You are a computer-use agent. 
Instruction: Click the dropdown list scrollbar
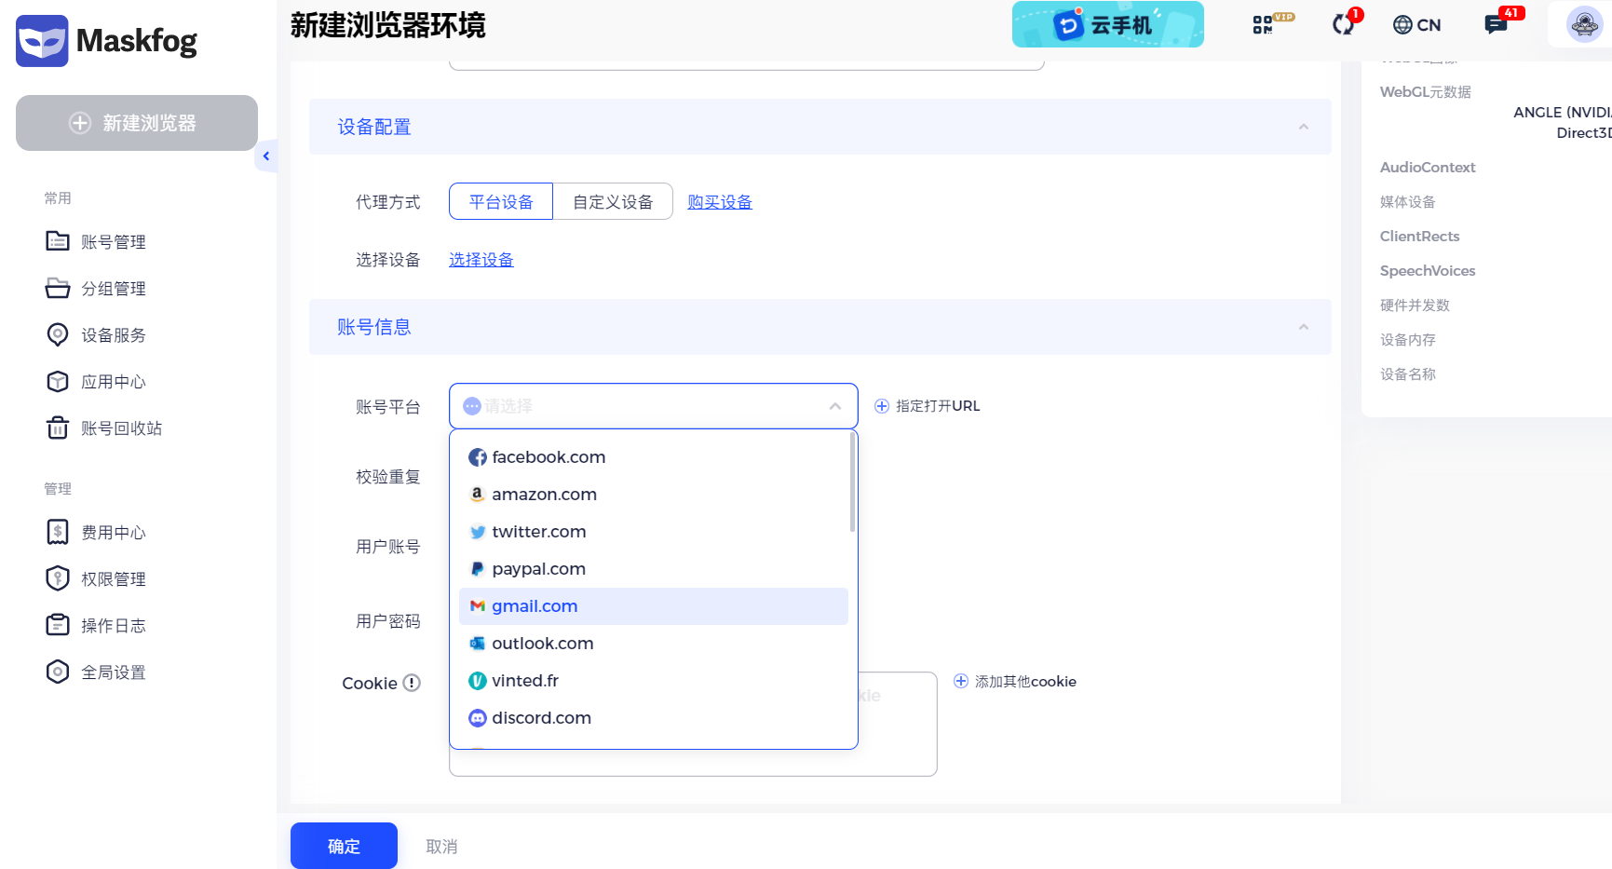(852, 482)
